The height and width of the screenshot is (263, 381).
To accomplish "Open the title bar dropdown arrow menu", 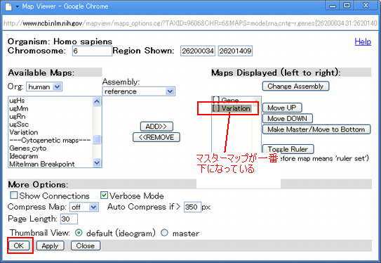I will point(18,6).
